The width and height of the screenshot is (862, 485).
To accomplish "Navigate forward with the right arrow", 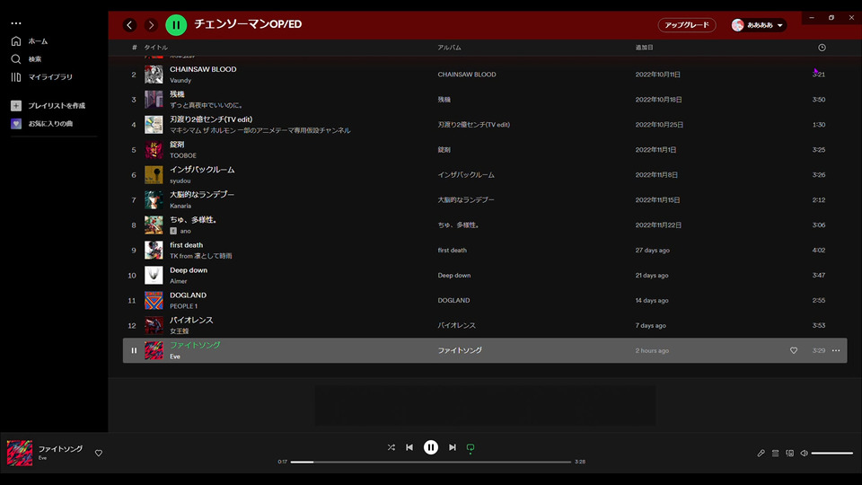I will point(151,25).
